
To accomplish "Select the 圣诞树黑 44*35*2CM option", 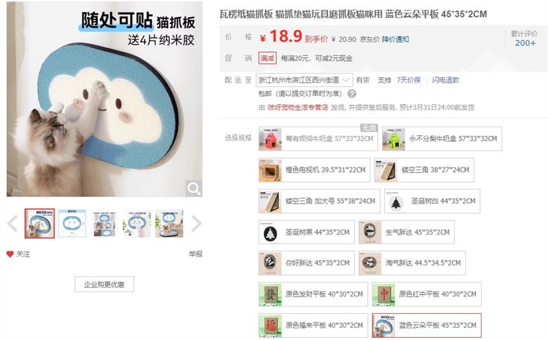I will 306,233.
